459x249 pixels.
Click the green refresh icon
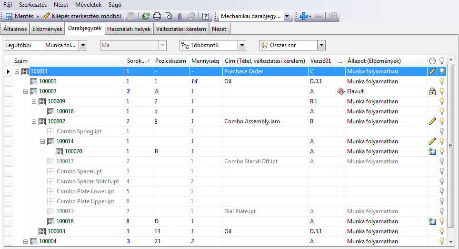146,16
